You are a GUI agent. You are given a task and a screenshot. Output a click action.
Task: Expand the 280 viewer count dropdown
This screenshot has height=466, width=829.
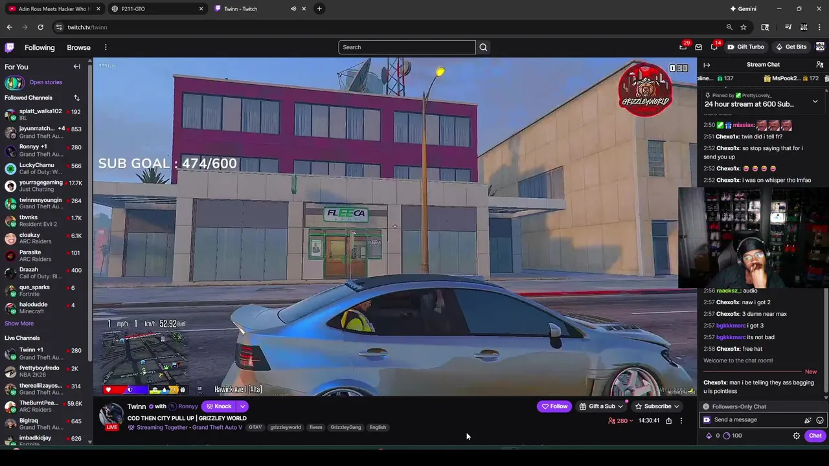[620, 421]
